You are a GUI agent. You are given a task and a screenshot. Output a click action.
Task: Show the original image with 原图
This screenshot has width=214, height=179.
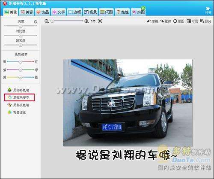pos(179,21)
